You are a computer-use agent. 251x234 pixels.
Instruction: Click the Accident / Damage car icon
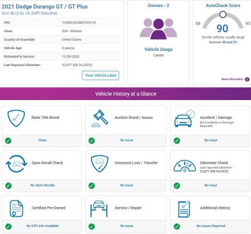184,119
